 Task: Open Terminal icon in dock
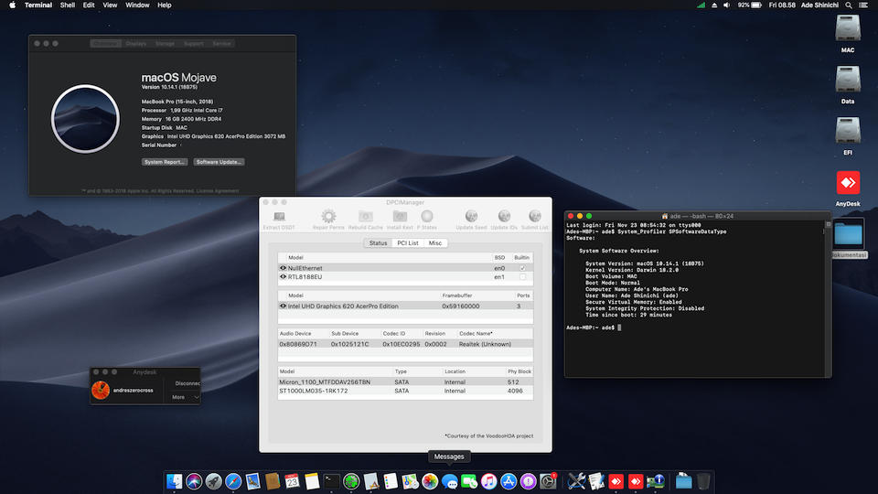(331, 481)
